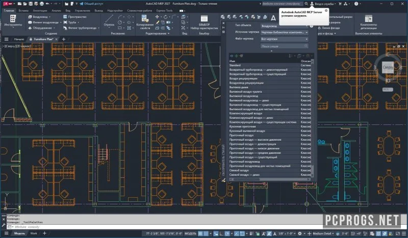Select the Фитинг воздуховода duct fitting tool
Screen dimensions: 408x238
point(43,22)
